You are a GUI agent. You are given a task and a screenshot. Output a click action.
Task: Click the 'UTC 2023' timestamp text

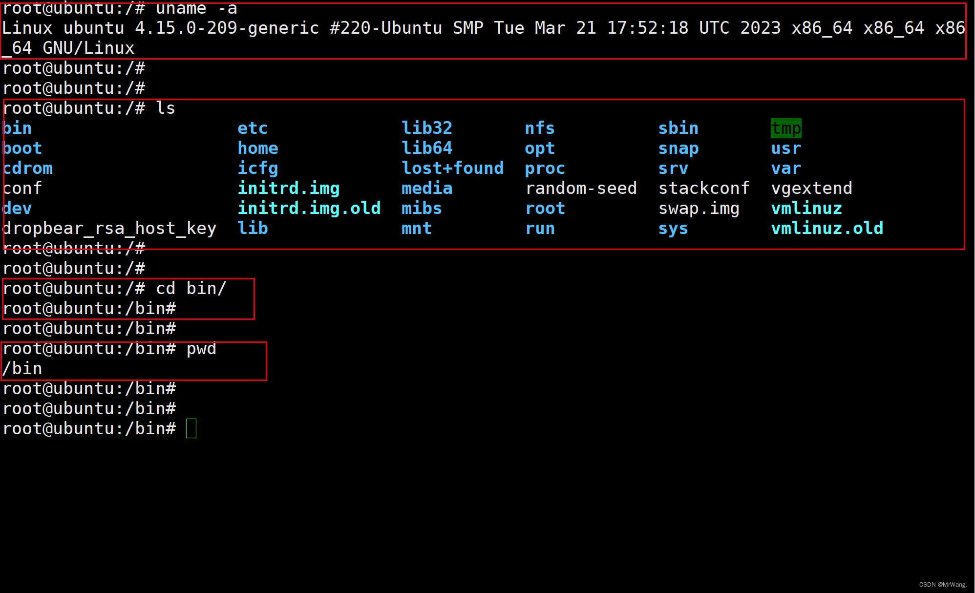point(740,28)
